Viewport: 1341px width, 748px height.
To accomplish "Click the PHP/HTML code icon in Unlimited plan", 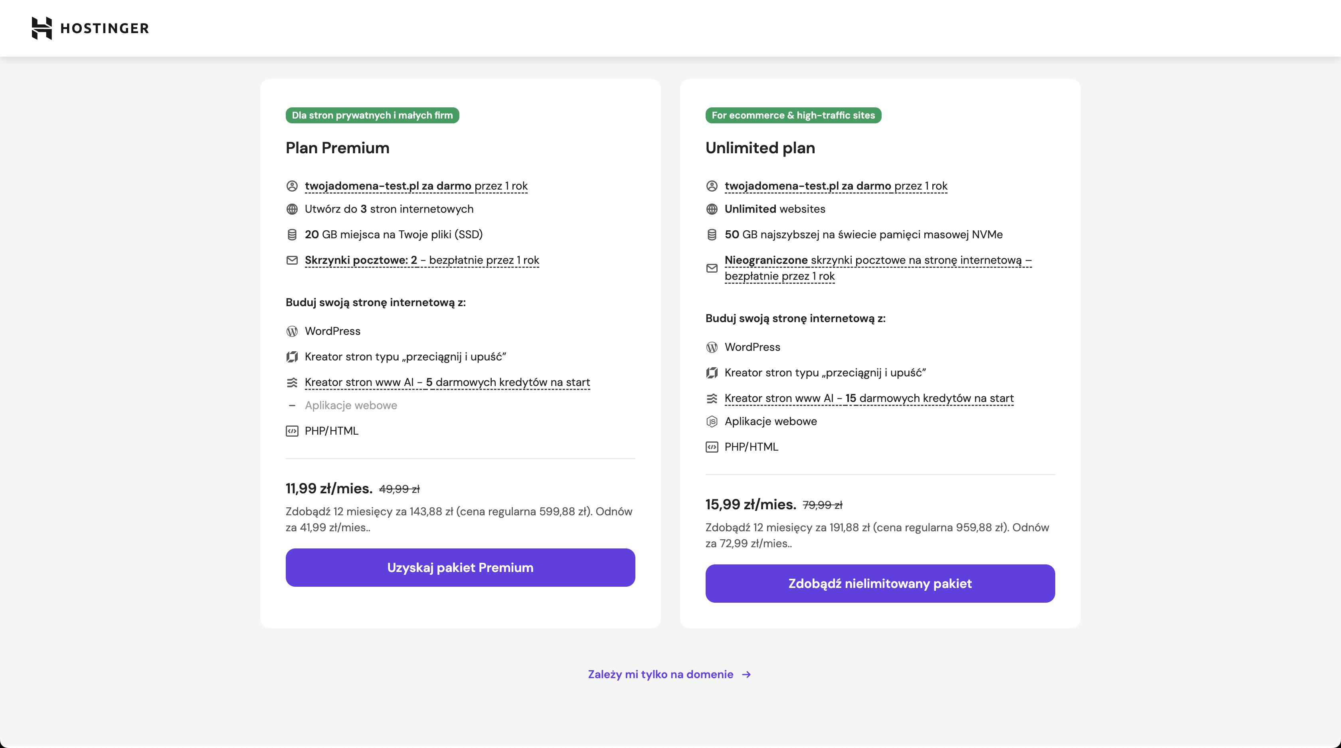I will [x=712, y=447].
